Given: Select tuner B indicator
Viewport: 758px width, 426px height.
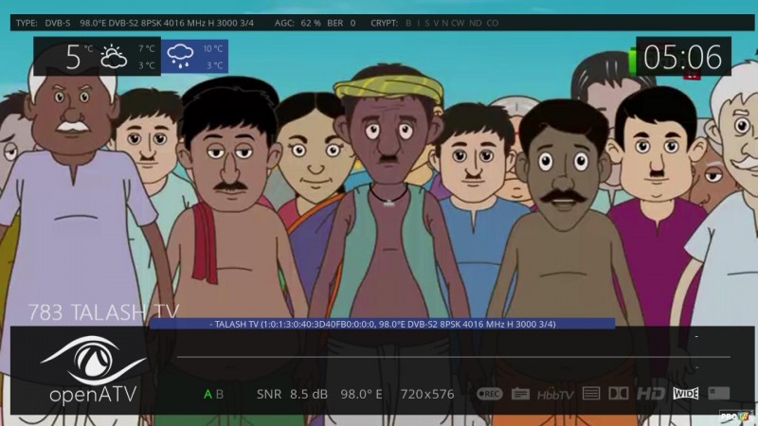Looking at the screenshot, I should [220, 394].
